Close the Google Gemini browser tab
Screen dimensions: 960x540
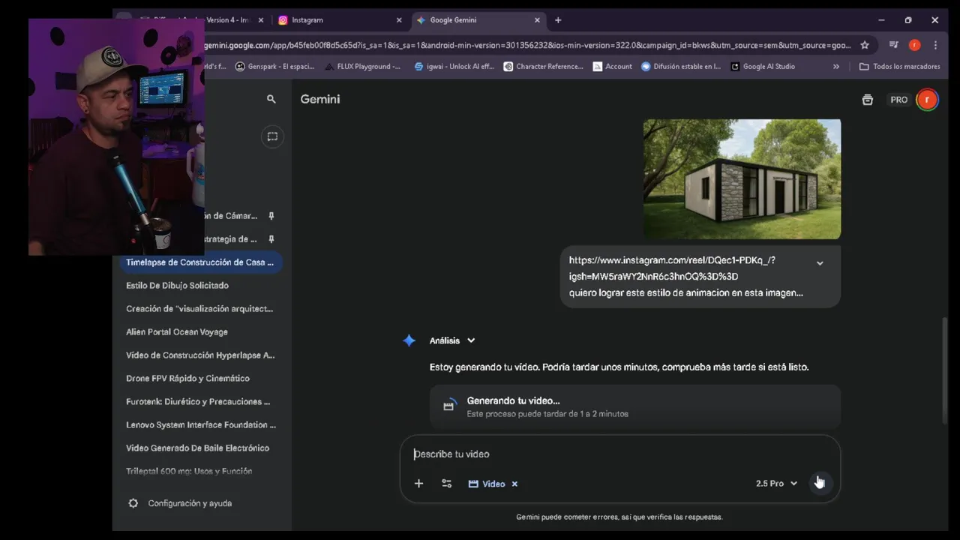click(536, 20)
